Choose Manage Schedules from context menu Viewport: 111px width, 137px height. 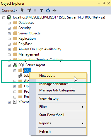[x=58, y=84]
